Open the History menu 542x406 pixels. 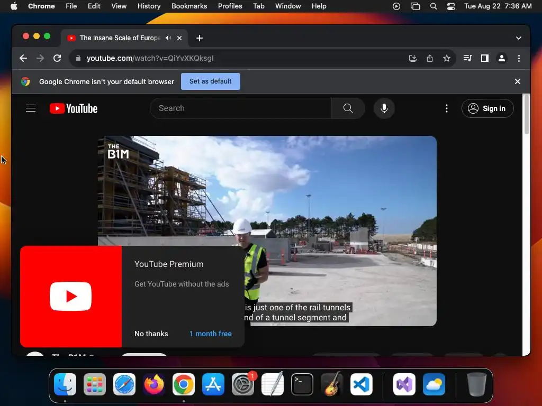tap(149, 6)
